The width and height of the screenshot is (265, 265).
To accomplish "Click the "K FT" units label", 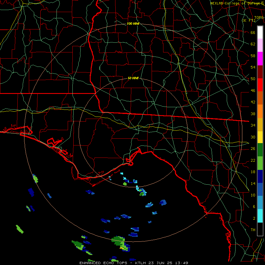I will pos(249,21).
